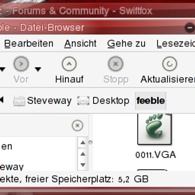Screen dimensions: 195x195
Task: Click the Vor forward arrow icon
Action: 21,64
